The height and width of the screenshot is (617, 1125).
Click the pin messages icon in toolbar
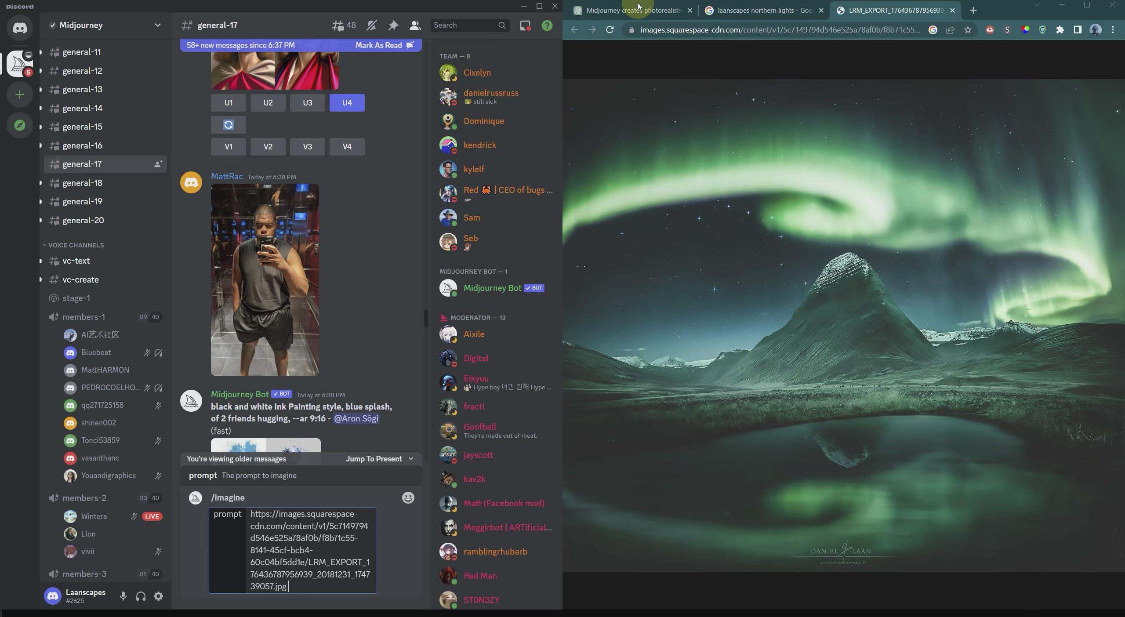coord(393,25)
